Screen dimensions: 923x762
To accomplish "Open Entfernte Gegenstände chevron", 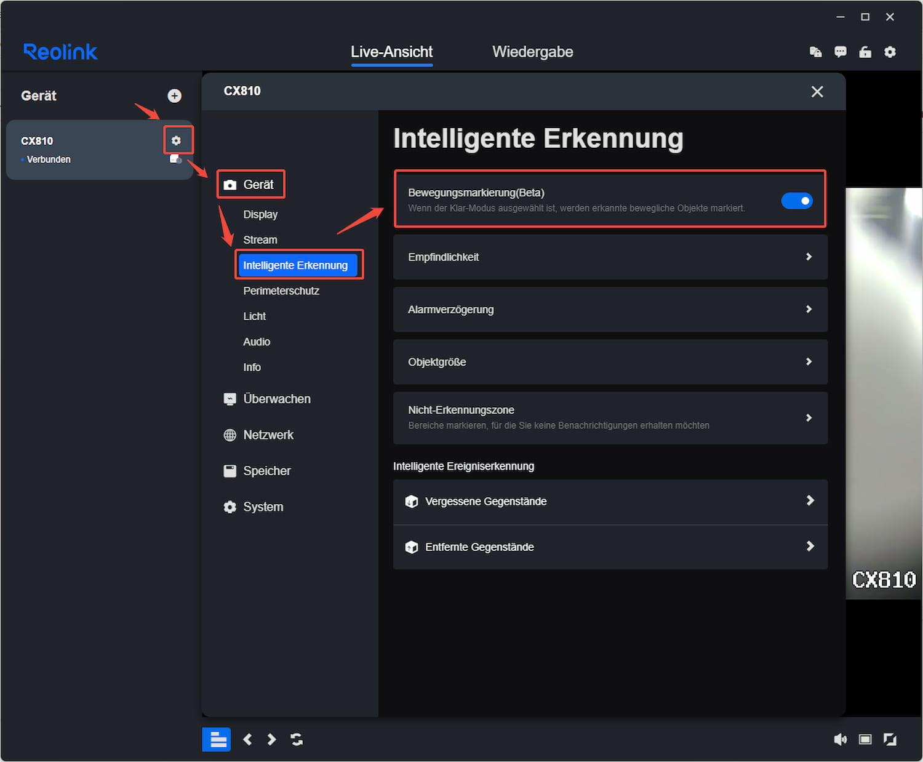I will click(x=810, y=546).
